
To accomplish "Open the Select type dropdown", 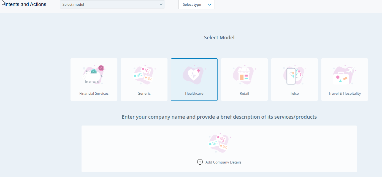I will (x=196, y=4).
